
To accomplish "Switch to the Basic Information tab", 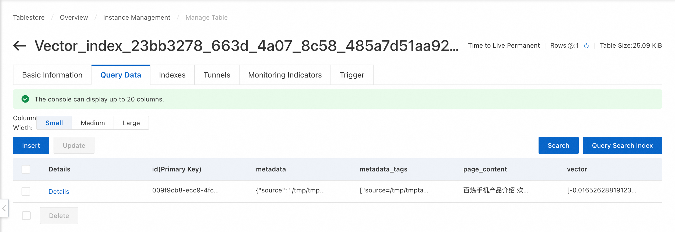I will click(x=52, y=75).
